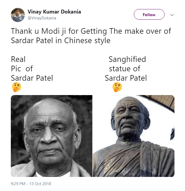Click the 'Pic of' caption text
The height and width of the screenshot is (191, 185).
click(22, 69)
